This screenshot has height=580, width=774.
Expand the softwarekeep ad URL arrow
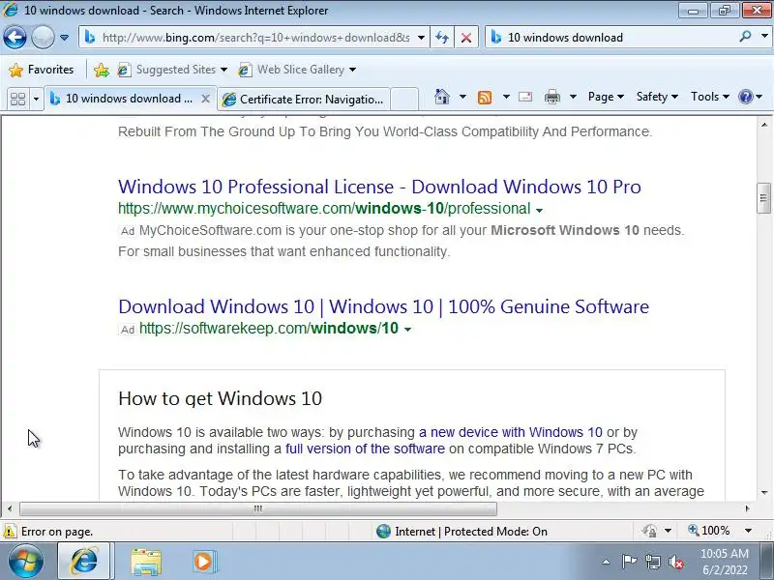pos(407,330)
